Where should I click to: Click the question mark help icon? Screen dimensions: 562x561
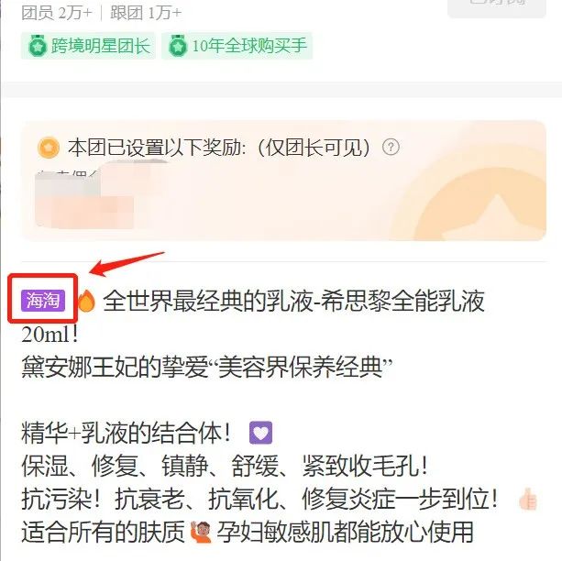[391, 147]
